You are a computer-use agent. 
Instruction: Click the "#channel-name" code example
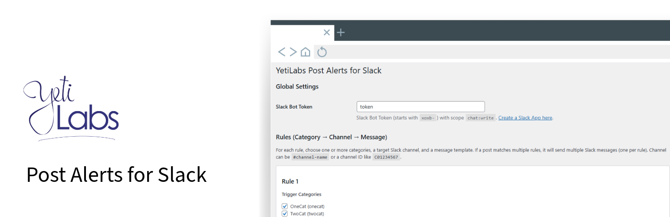(310, 157)
